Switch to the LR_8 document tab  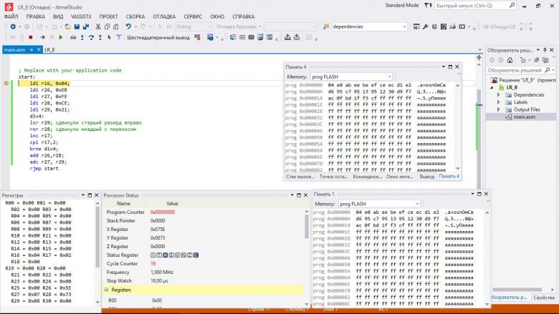pyautogui.click(x=49, y=50)
